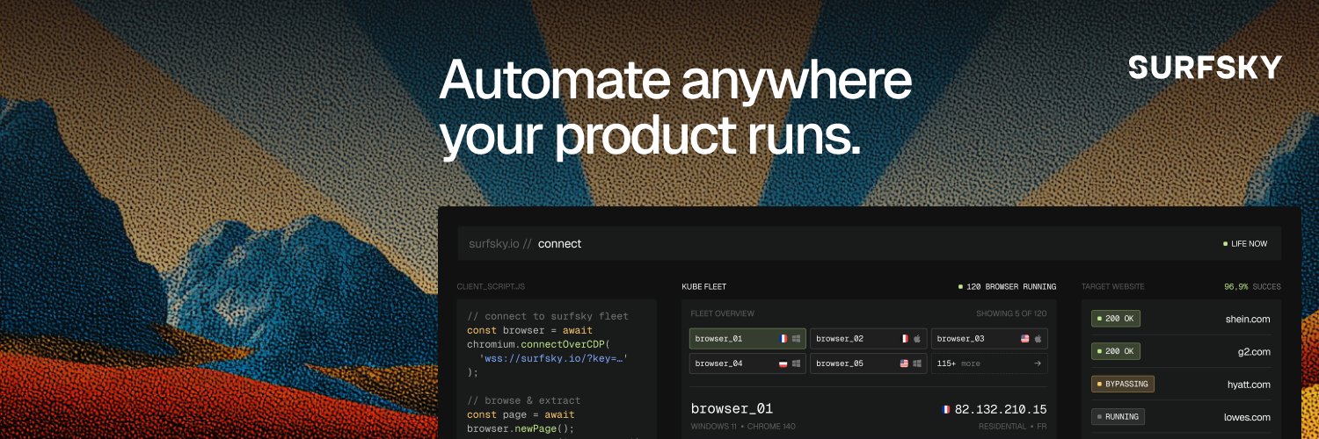
Task: Open the g2.com target website
Action: [1255, 351]
